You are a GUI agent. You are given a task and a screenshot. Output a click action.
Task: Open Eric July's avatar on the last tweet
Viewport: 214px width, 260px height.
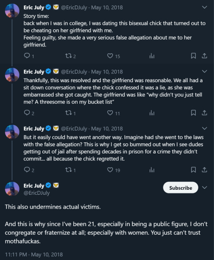pos(12,189)
